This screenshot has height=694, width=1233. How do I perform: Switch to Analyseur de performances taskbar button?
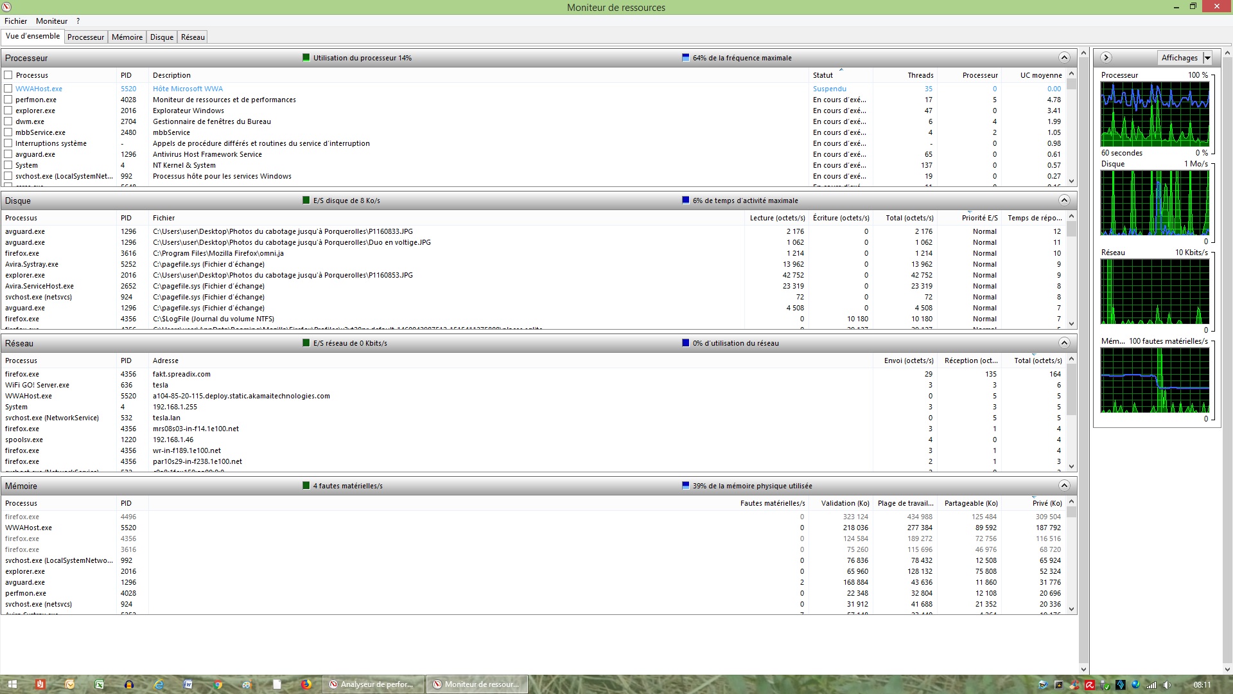372,684
